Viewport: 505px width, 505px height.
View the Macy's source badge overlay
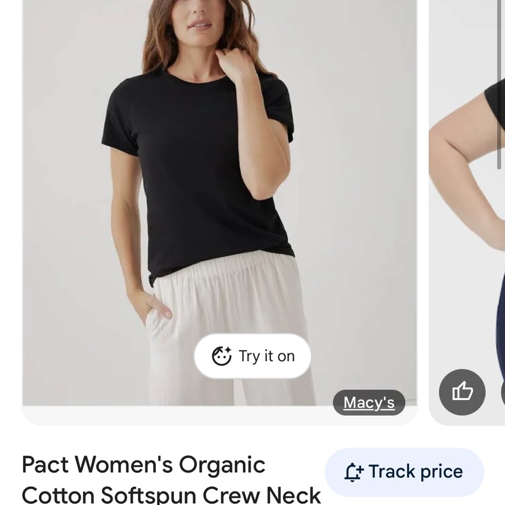click(x=369, y=402)
